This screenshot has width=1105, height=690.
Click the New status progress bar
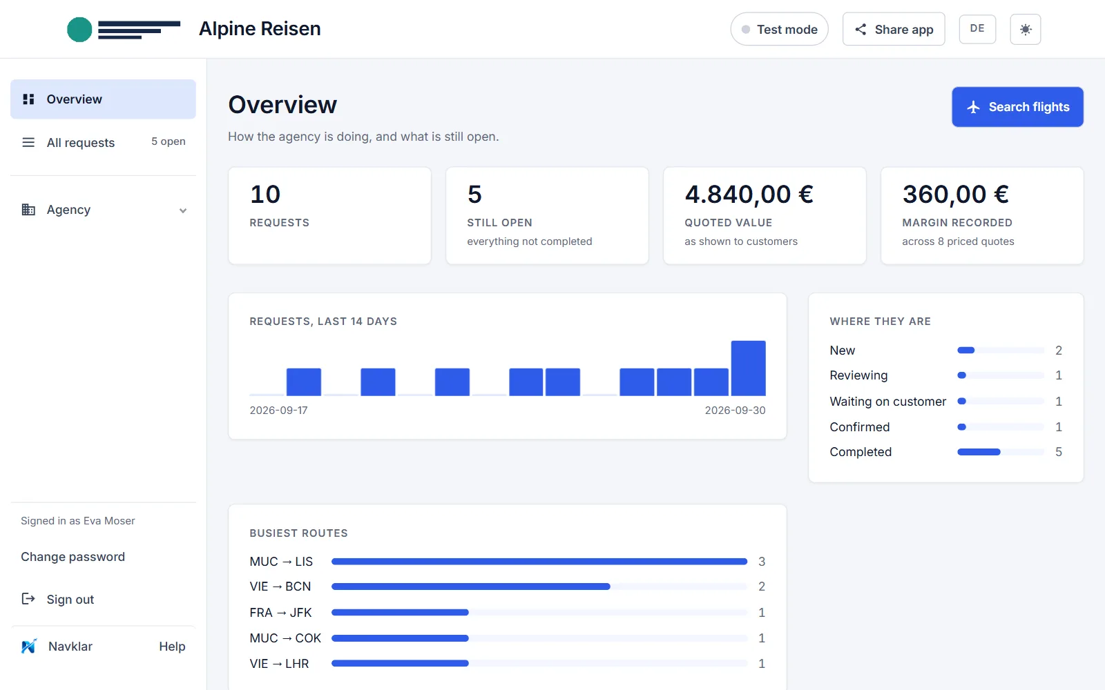pos(1001,351)
